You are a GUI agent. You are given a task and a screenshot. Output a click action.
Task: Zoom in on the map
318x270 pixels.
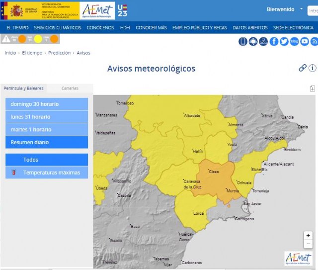pos(309,235)
